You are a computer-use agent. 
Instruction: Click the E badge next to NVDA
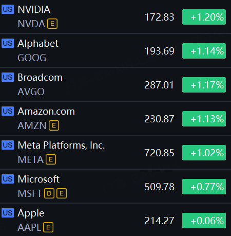pyautogui.click(x=52, y=24)
